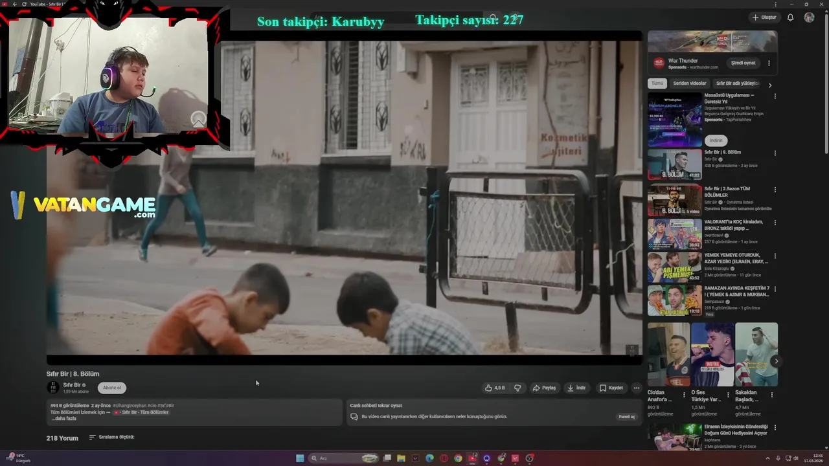Open Elraenn İzleyicisinin Gönderdiği video title

(736, 430)
